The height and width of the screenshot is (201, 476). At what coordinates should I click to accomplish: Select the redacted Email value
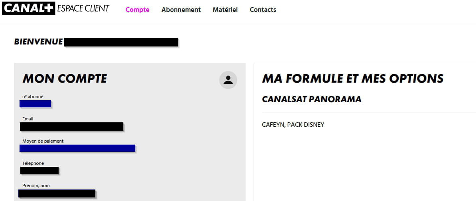(x=72, y=127)
